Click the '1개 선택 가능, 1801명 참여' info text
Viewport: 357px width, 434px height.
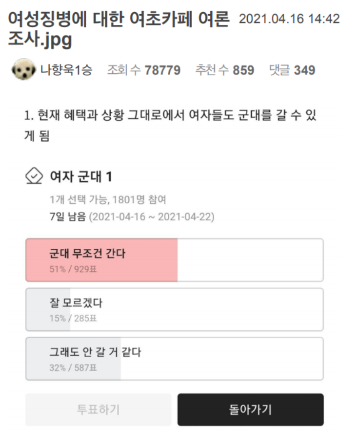pos(108,199)
